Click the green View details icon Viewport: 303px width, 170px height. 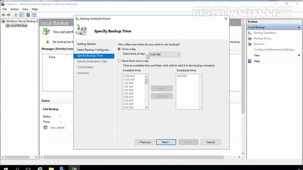(45, 127)
